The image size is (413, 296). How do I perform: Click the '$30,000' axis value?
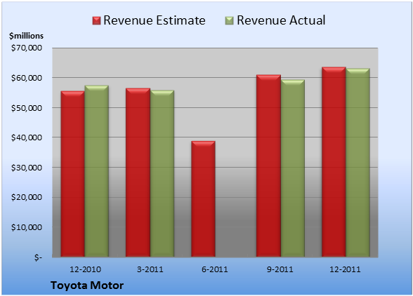click(x=27, y=168)
